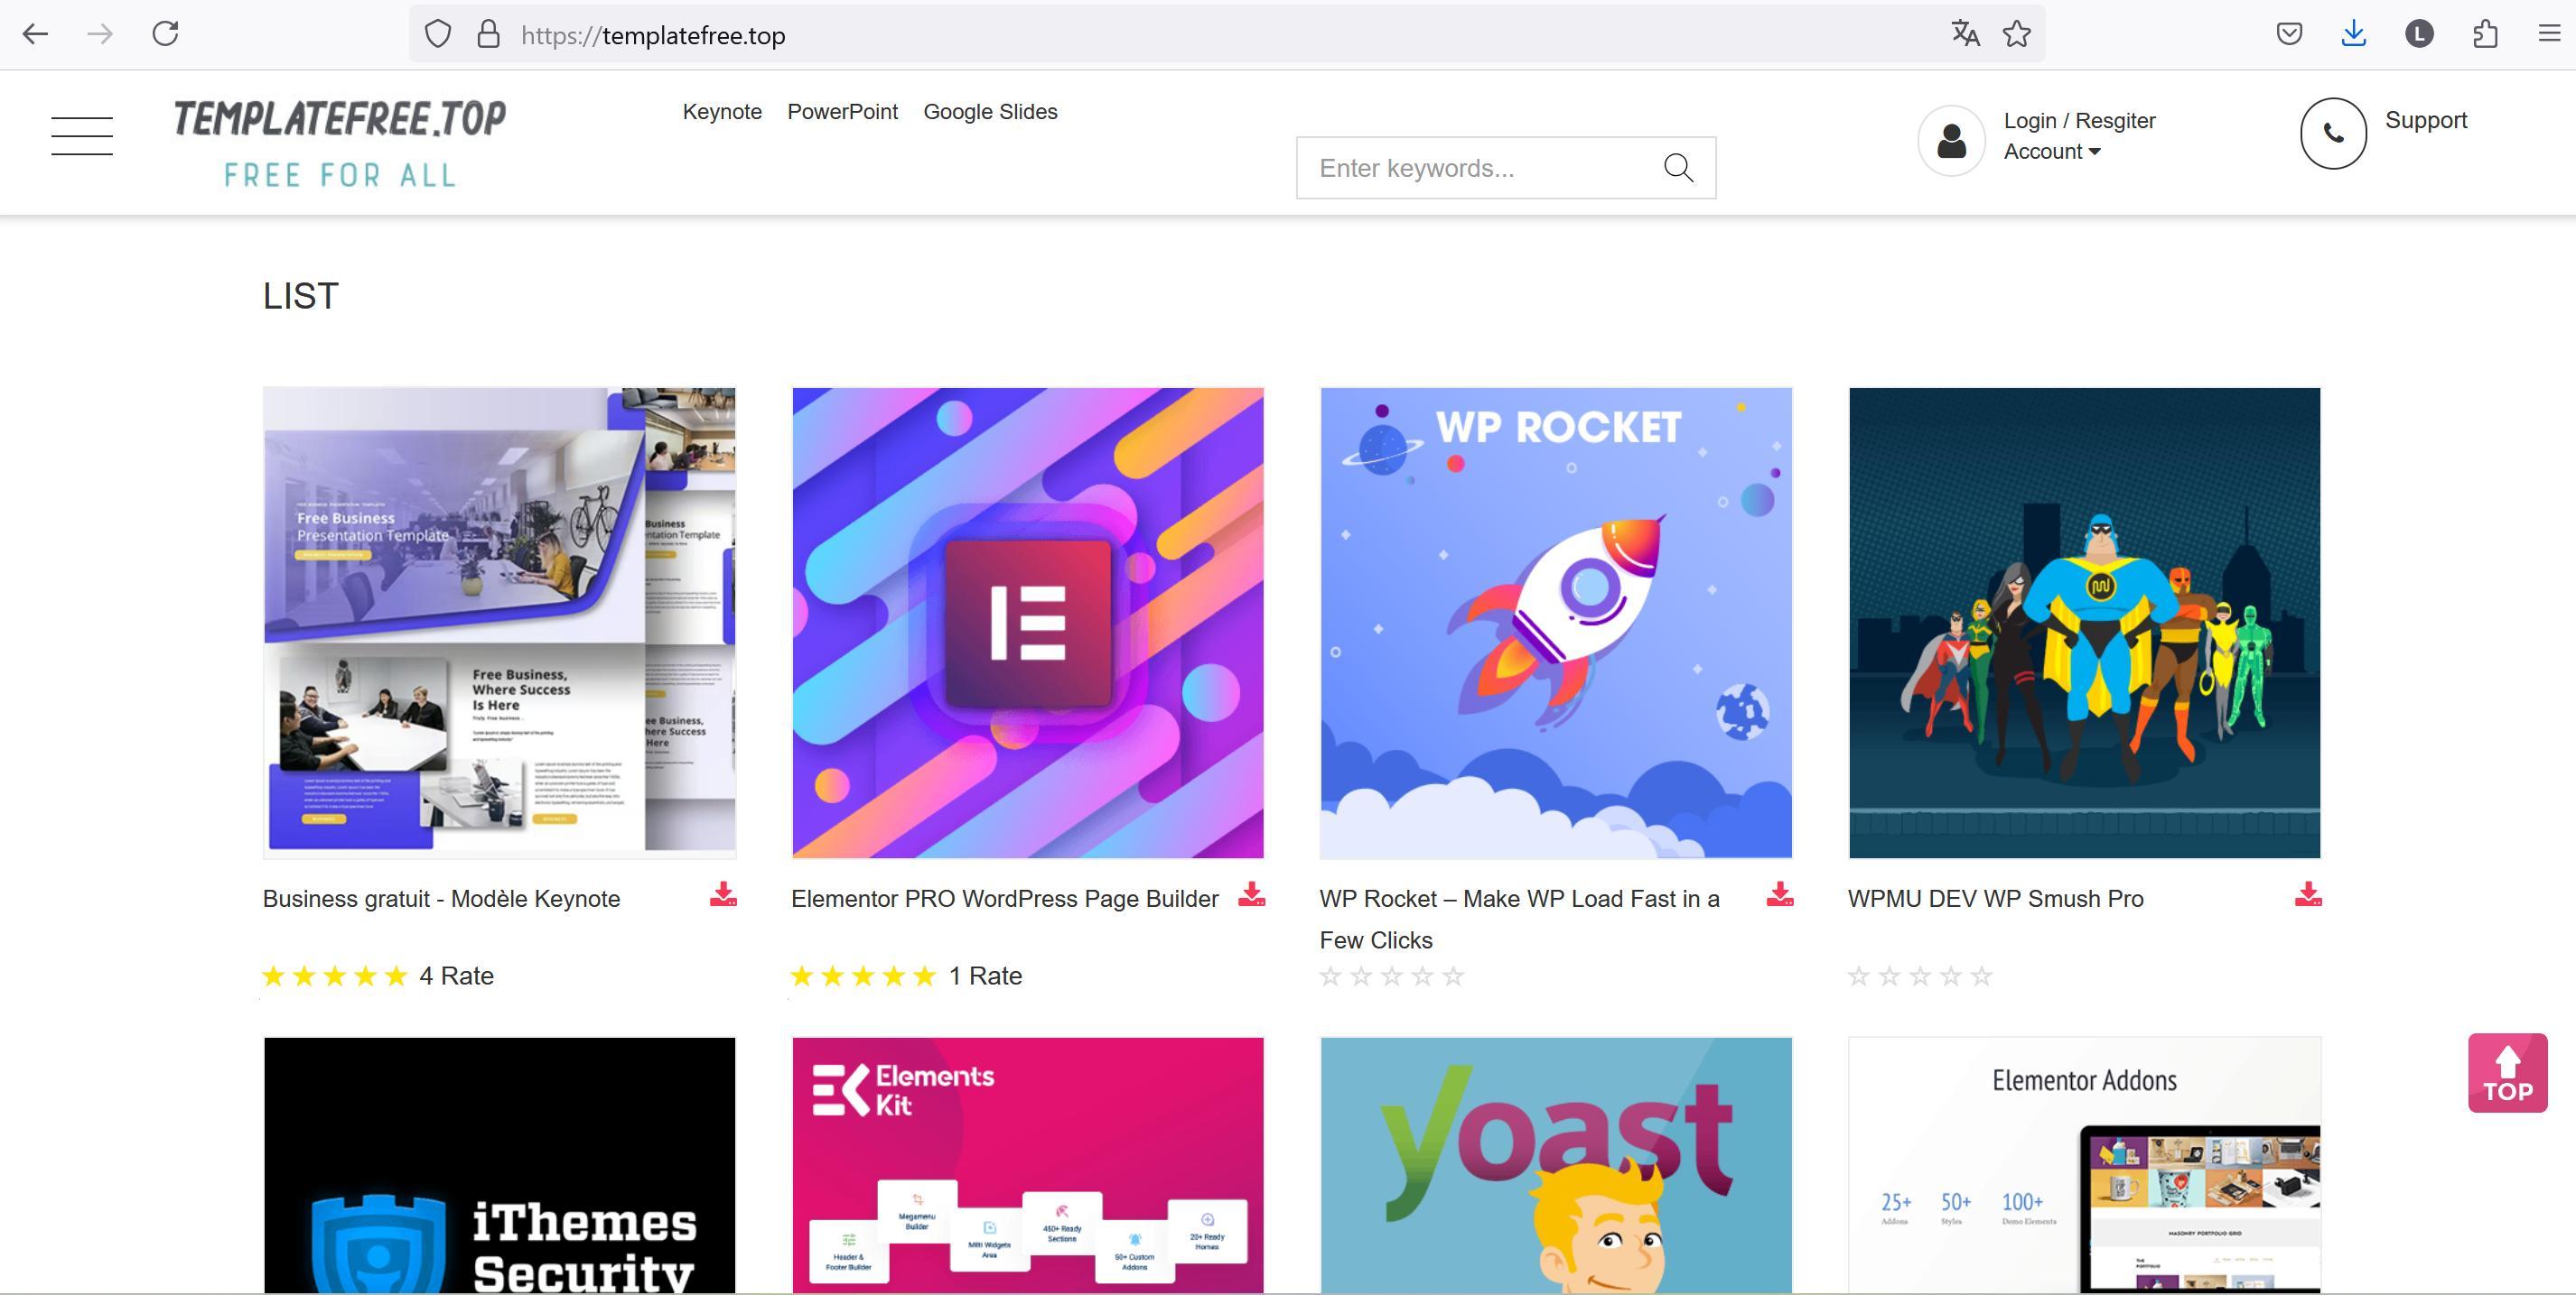
Task: Click the Support phone icon
Action: (2332, 133)
